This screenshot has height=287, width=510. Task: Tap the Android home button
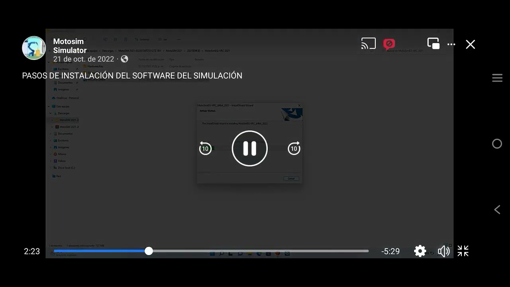tap(497, 143)
